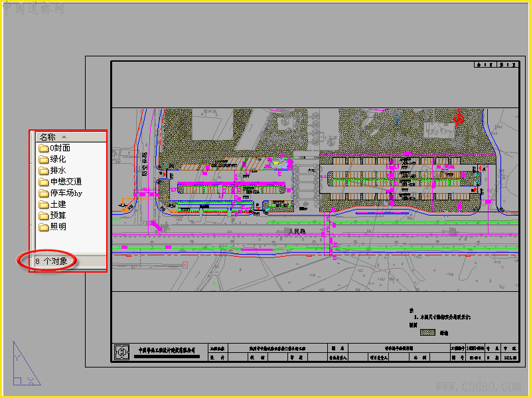Screen dimensions: 531x398
Task: Click the company logo in the title block
Action: click(122, 353)
